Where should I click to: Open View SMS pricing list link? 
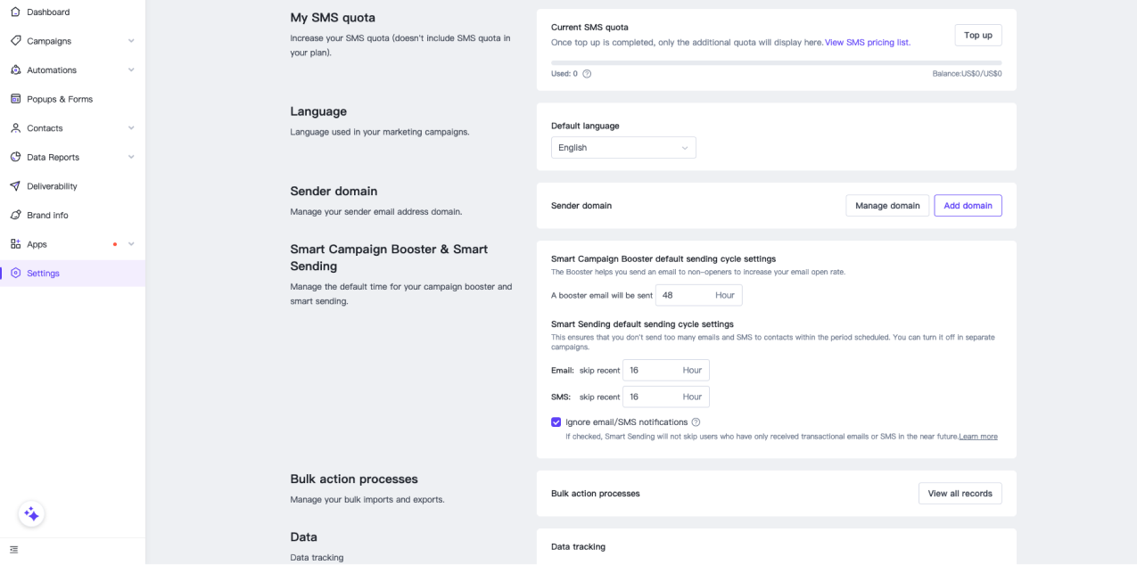pos(867,43)
